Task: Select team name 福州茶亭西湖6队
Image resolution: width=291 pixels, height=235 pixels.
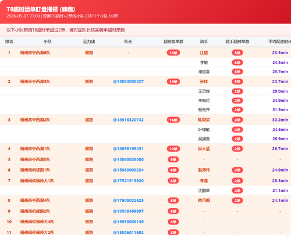Action: click(35, 53)
